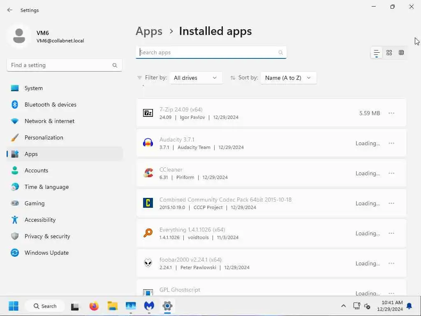Image resolution: width=421 pixels, height=316 pixels.
Task: Open more options for Everything 1.4.1.1026
Action: coord(391,233)
